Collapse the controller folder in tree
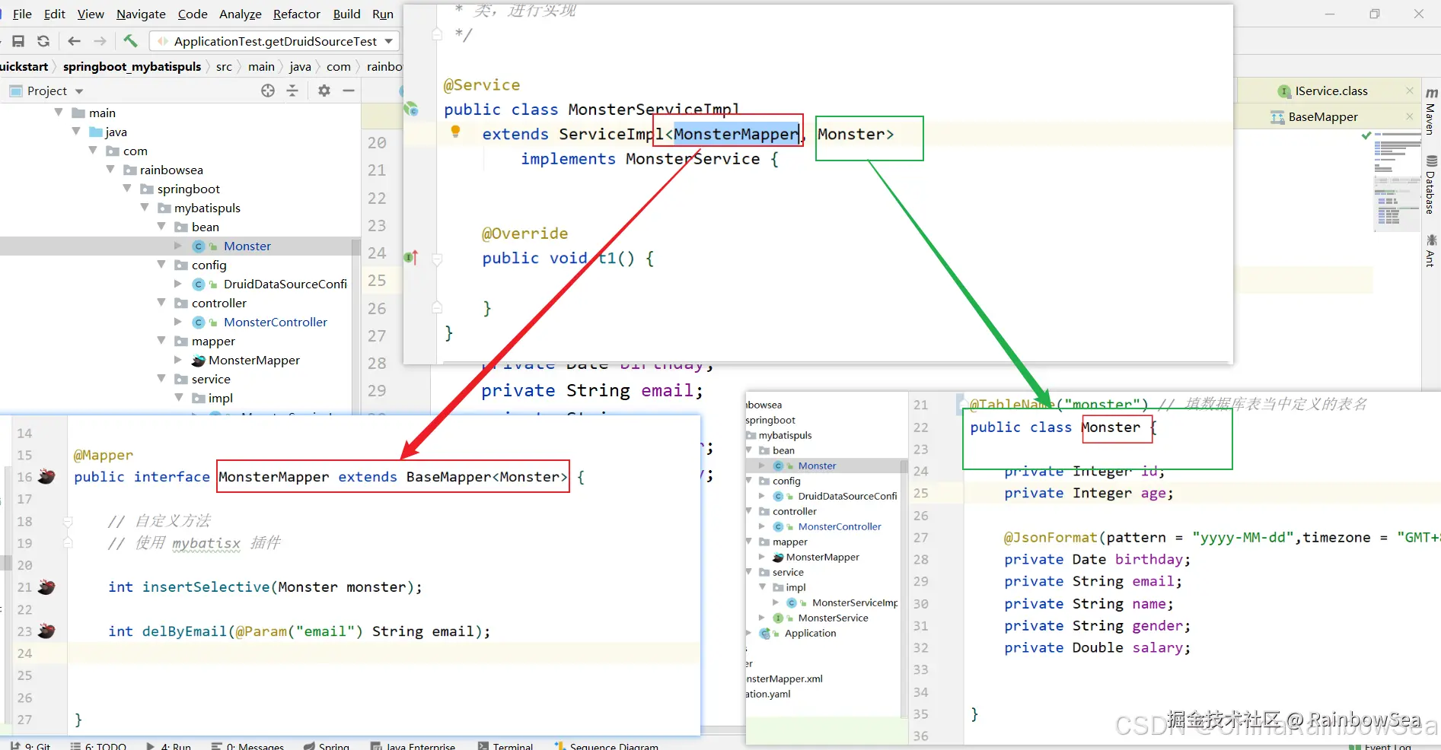Image resolution: width=1441 pixels, height=750 pixels. point(161,303)
